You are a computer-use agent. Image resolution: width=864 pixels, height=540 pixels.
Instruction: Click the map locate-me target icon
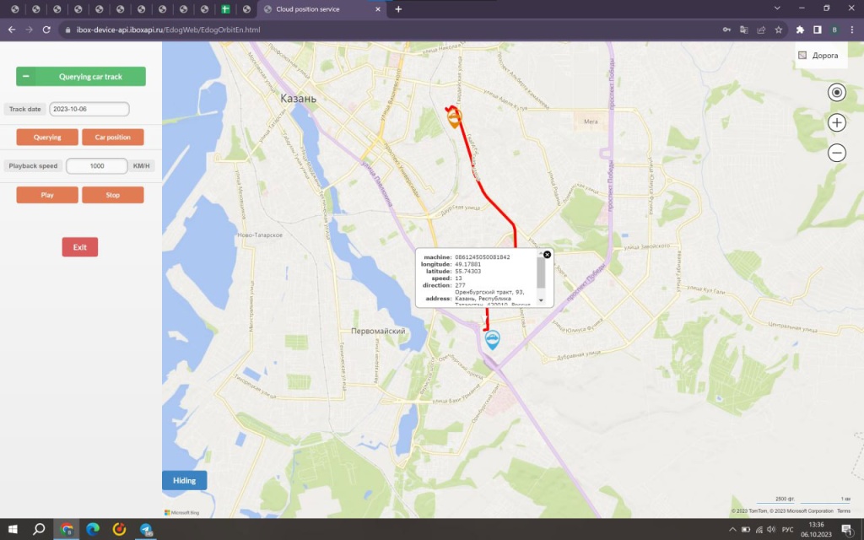(x=836, y=93)
